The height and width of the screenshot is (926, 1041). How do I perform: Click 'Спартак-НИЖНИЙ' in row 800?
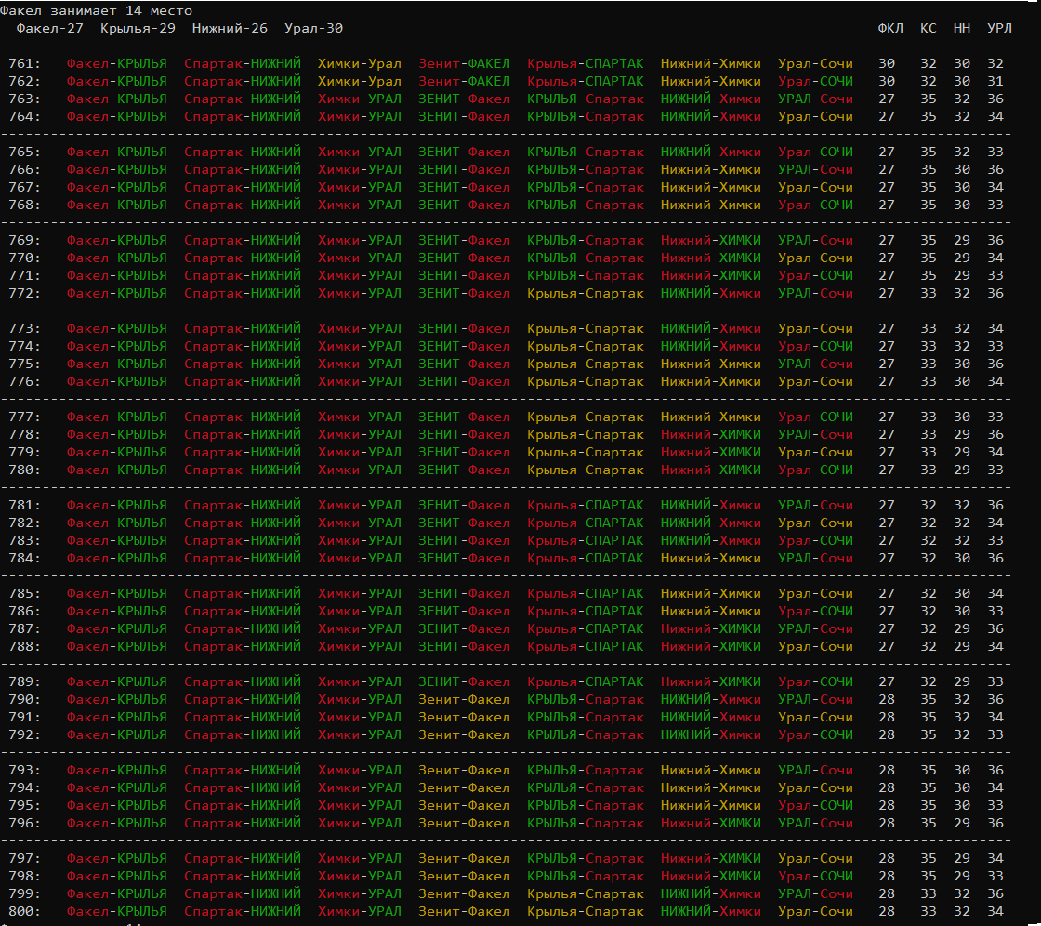pyautogui.click(x=243, y=911)
